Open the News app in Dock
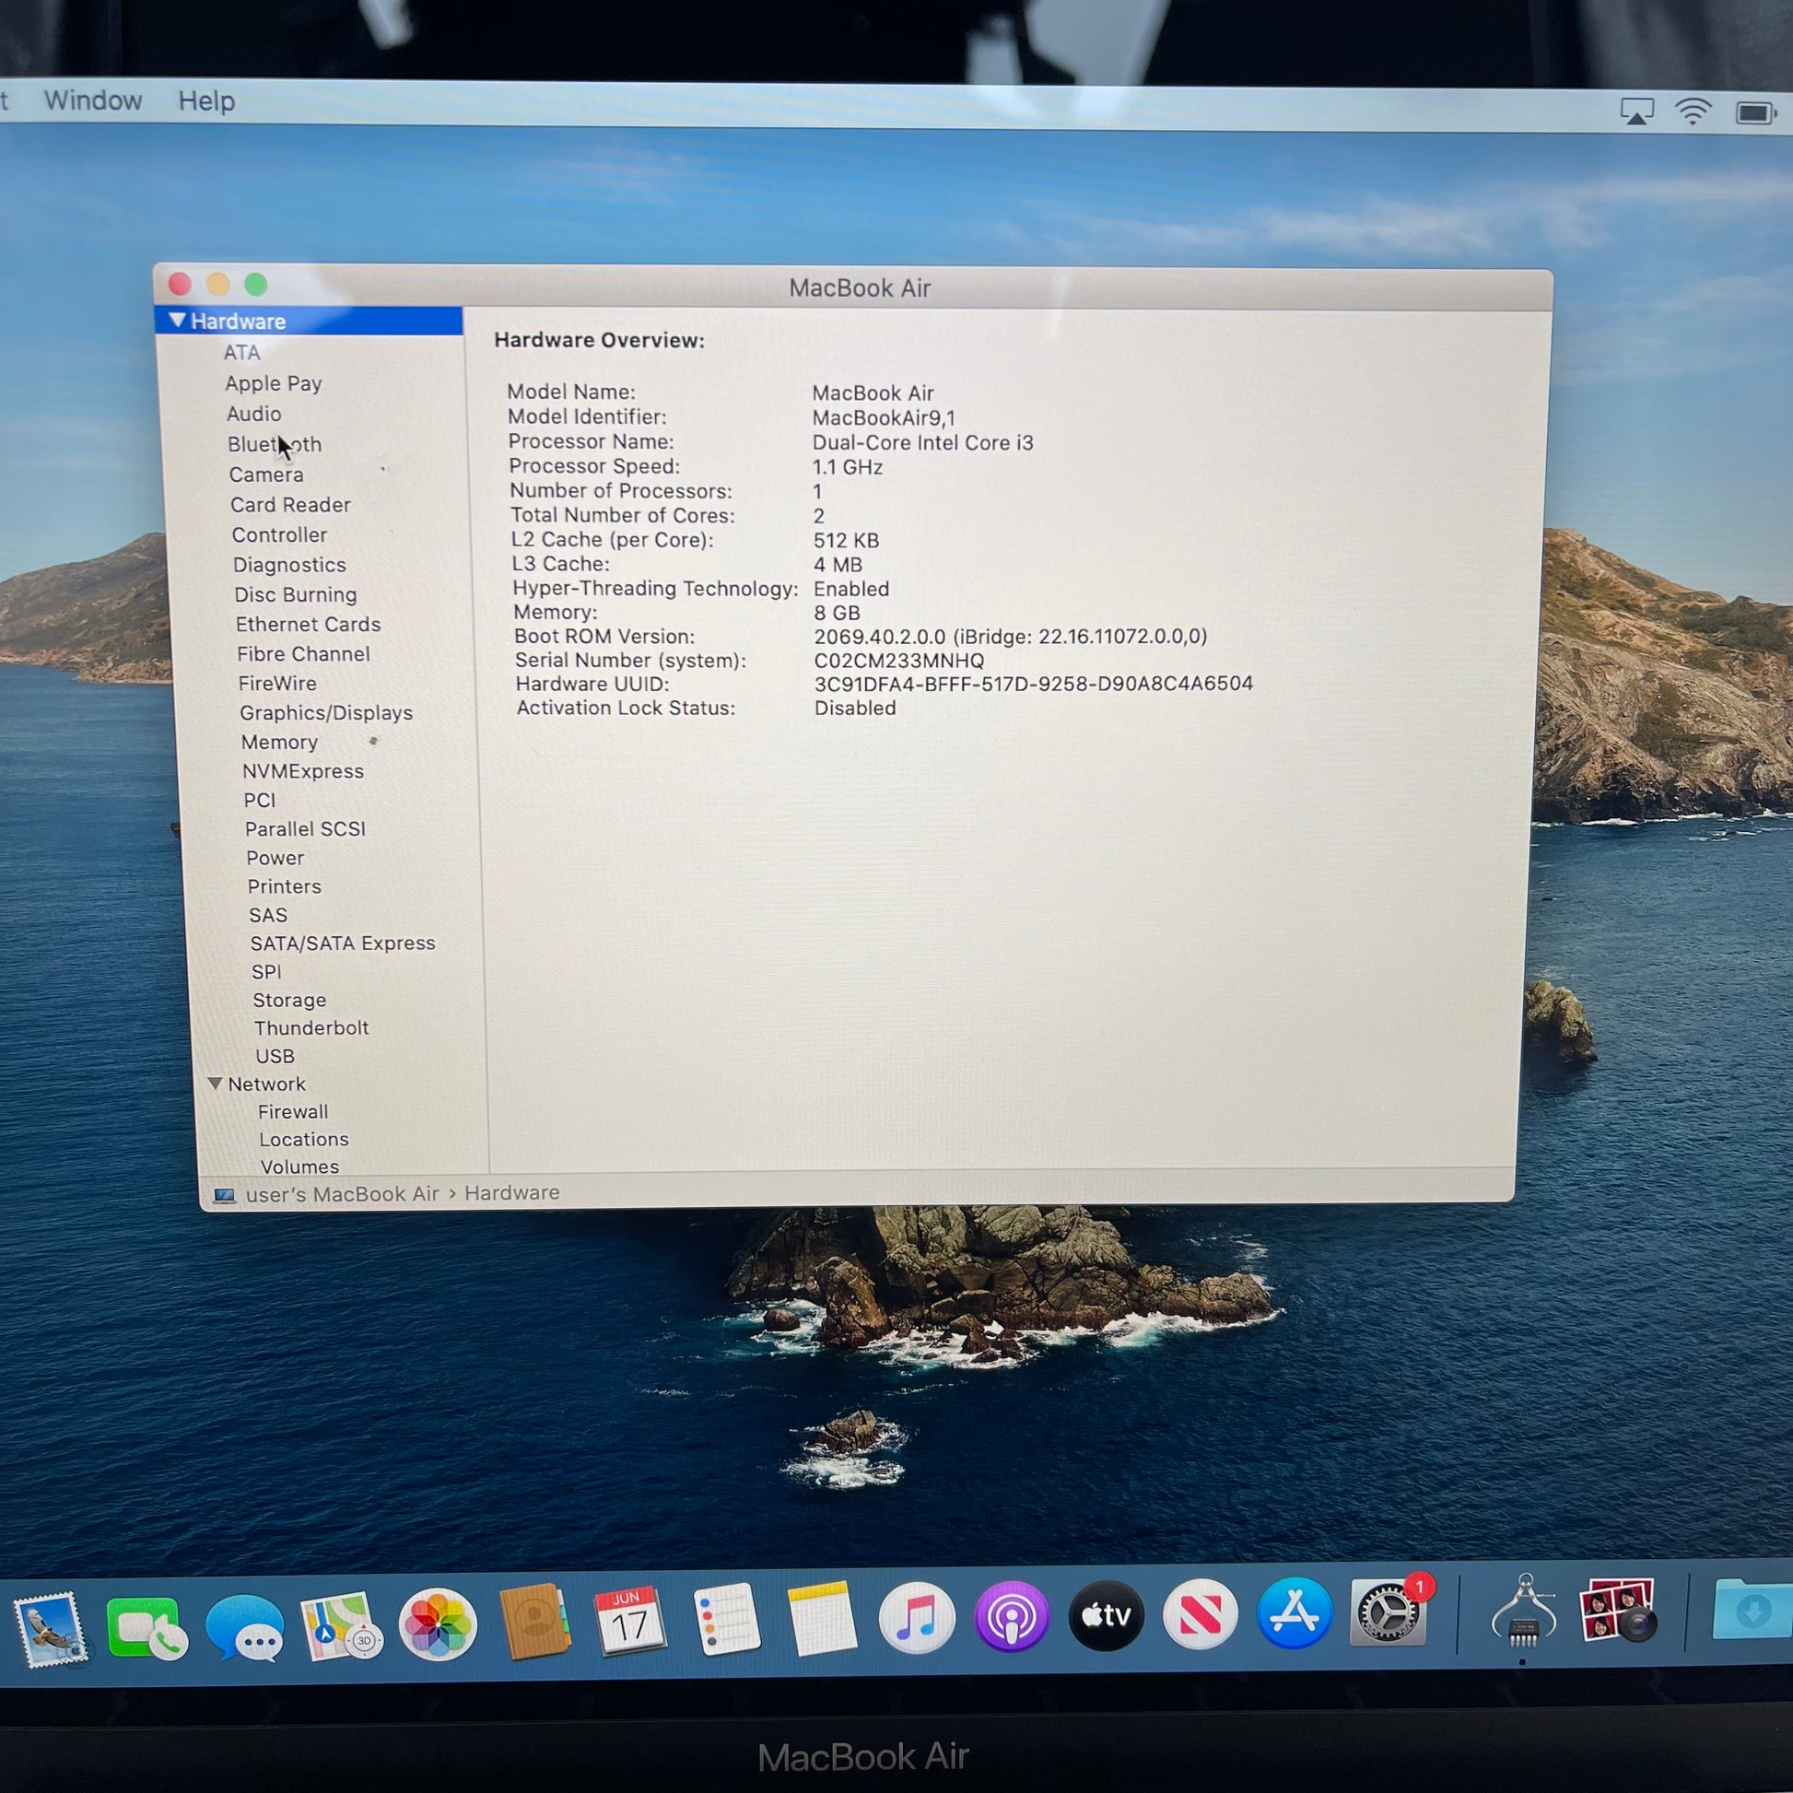Screen dimensions: 1793x1793 1200,1615
